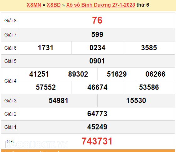Click the Giải 7 number 599
Image resolution: width=176 pixels, height=152 pixels.
point(97,35)
